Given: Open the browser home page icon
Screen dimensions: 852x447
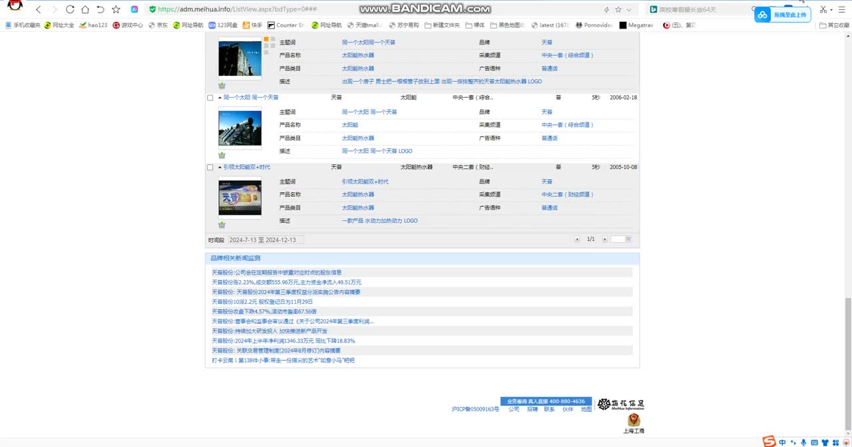Looking at the screenshot, I should coord(85,9).
